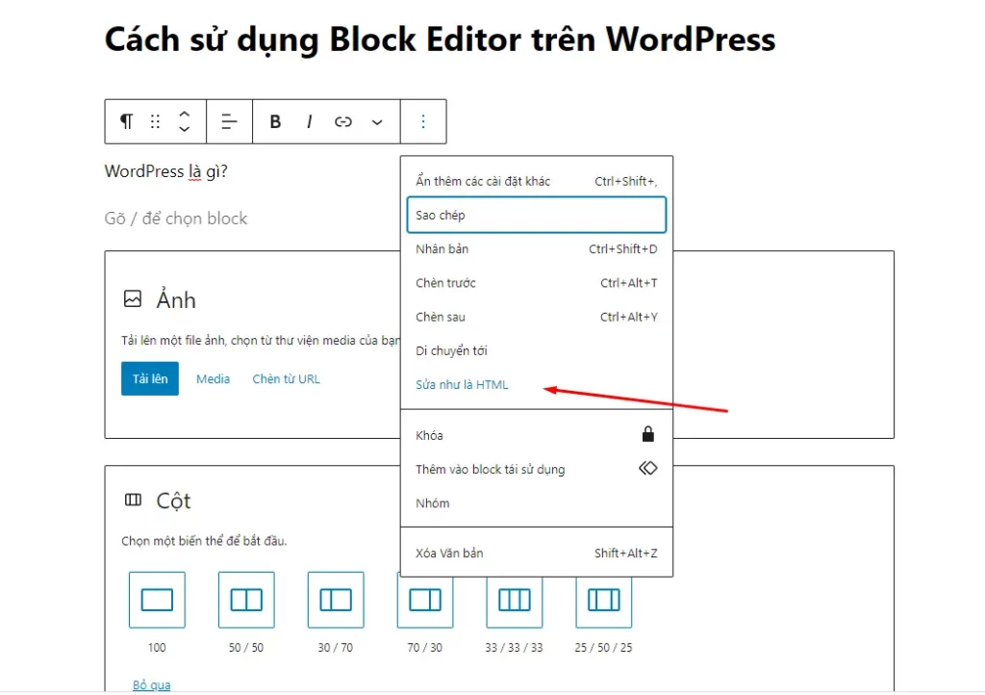Choose the 100 single column layout
The width and height of the screenshot is (985, 695).
point(157,600)
